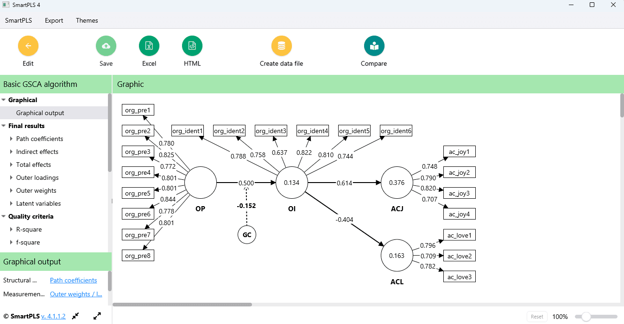The image size is (624, 324).
Task: Click the zoom slider handle
Action: pyautogui.click(x=586, y=317)
